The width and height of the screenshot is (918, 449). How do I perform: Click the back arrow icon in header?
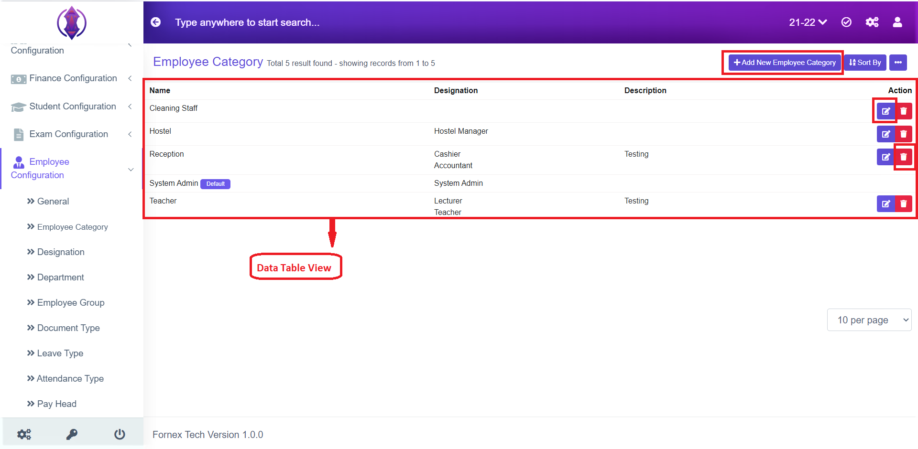[x=156, y=22]
